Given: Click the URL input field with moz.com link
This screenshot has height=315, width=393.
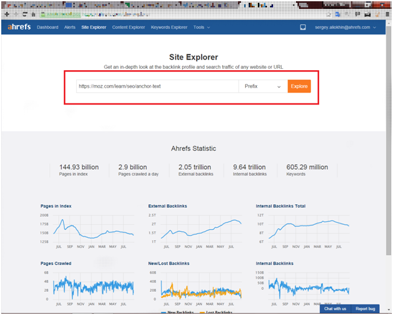Looking at the screenshot, I should pyautogui.click(x=158, y=86).
